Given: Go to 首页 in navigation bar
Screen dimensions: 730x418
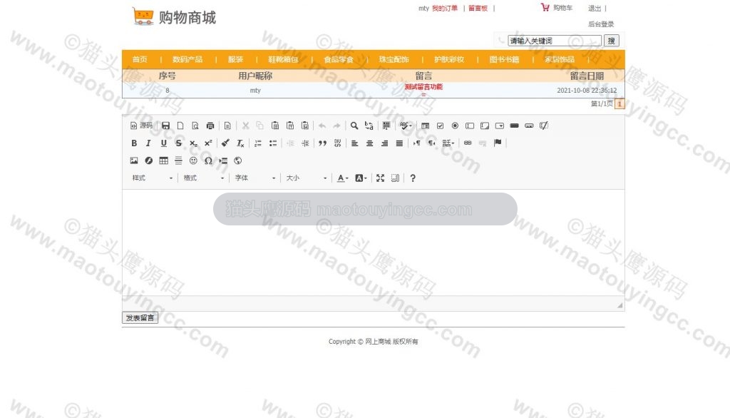Looking at the screenshot, I should point(140,59).
